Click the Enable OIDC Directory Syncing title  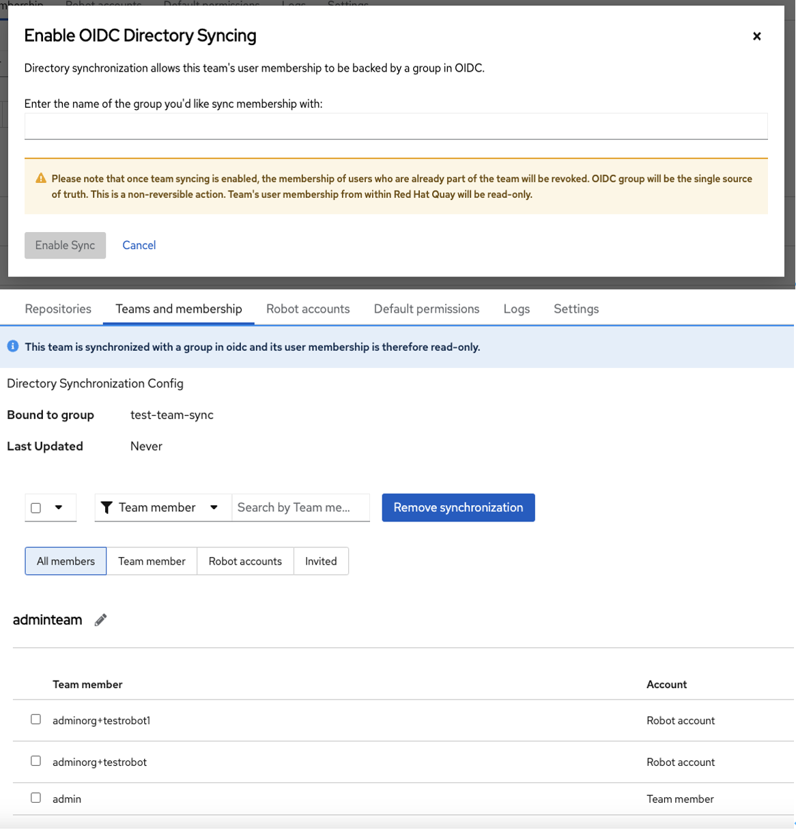tap(141, 35)
